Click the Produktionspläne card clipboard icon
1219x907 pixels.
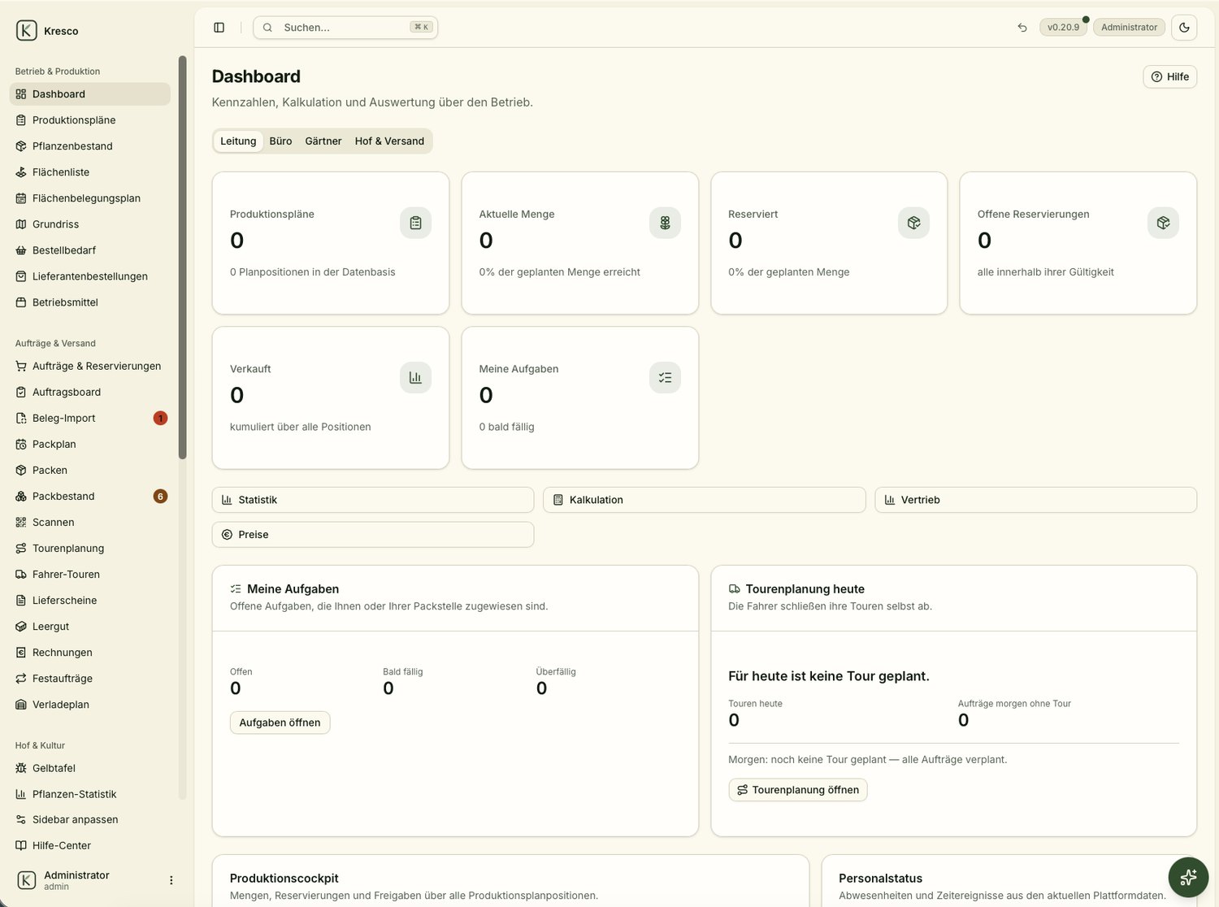coord(415,223)
